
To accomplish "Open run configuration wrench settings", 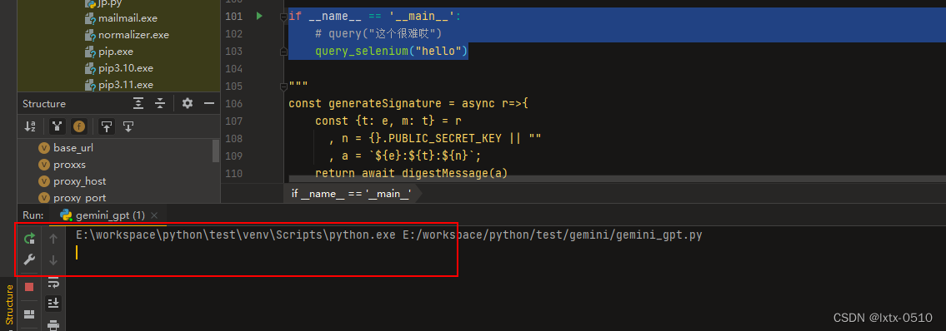I will pyautogui.click(x=29, y=260).
